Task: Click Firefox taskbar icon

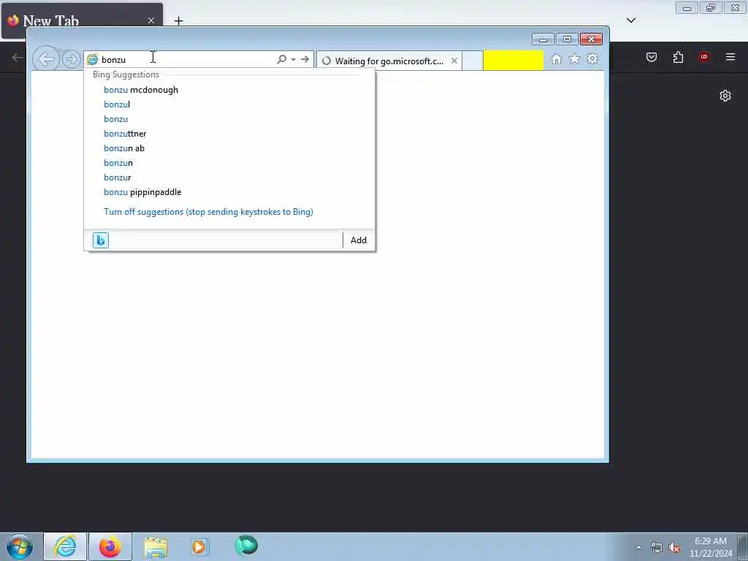Action: click(110, 546)
